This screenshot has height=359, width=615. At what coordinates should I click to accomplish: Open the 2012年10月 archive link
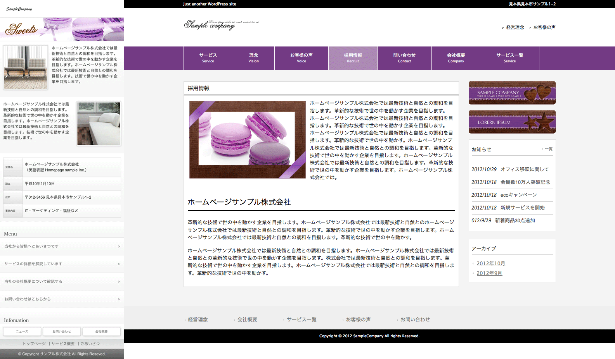point(491,264)
